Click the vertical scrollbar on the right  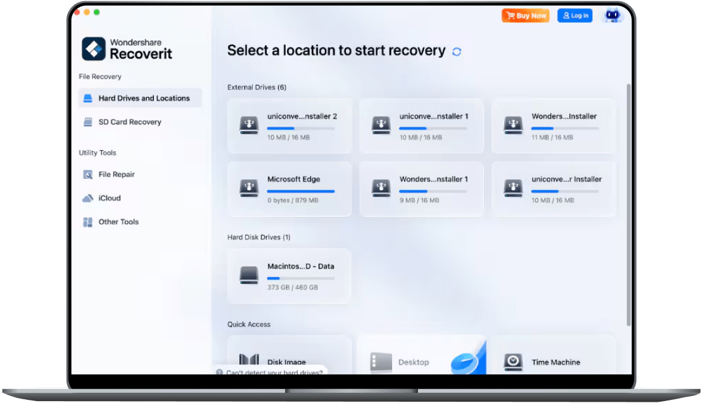tap(628, 205)
